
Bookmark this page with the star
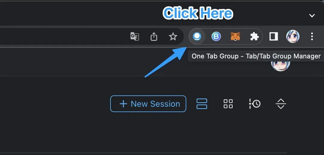click(x=173, y=36)
